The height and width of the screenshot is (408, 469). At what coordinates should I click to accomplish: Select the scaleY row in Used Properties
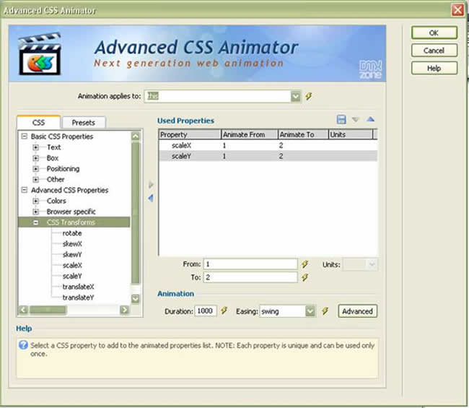pyautogui.click(x=268, y=156)
